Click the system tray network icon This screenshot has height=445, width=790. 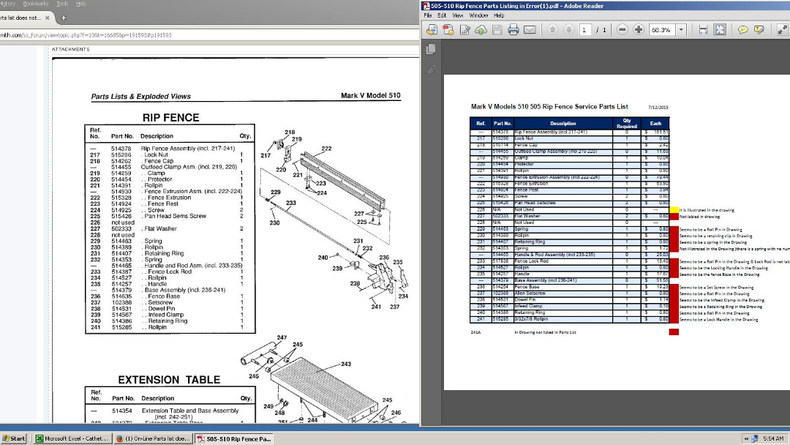[x=754, y=438]
